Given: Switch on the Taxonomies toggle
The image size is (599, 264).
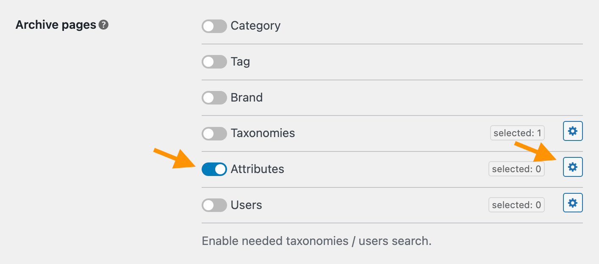Looking at the screenshot, I should (214, 134).
